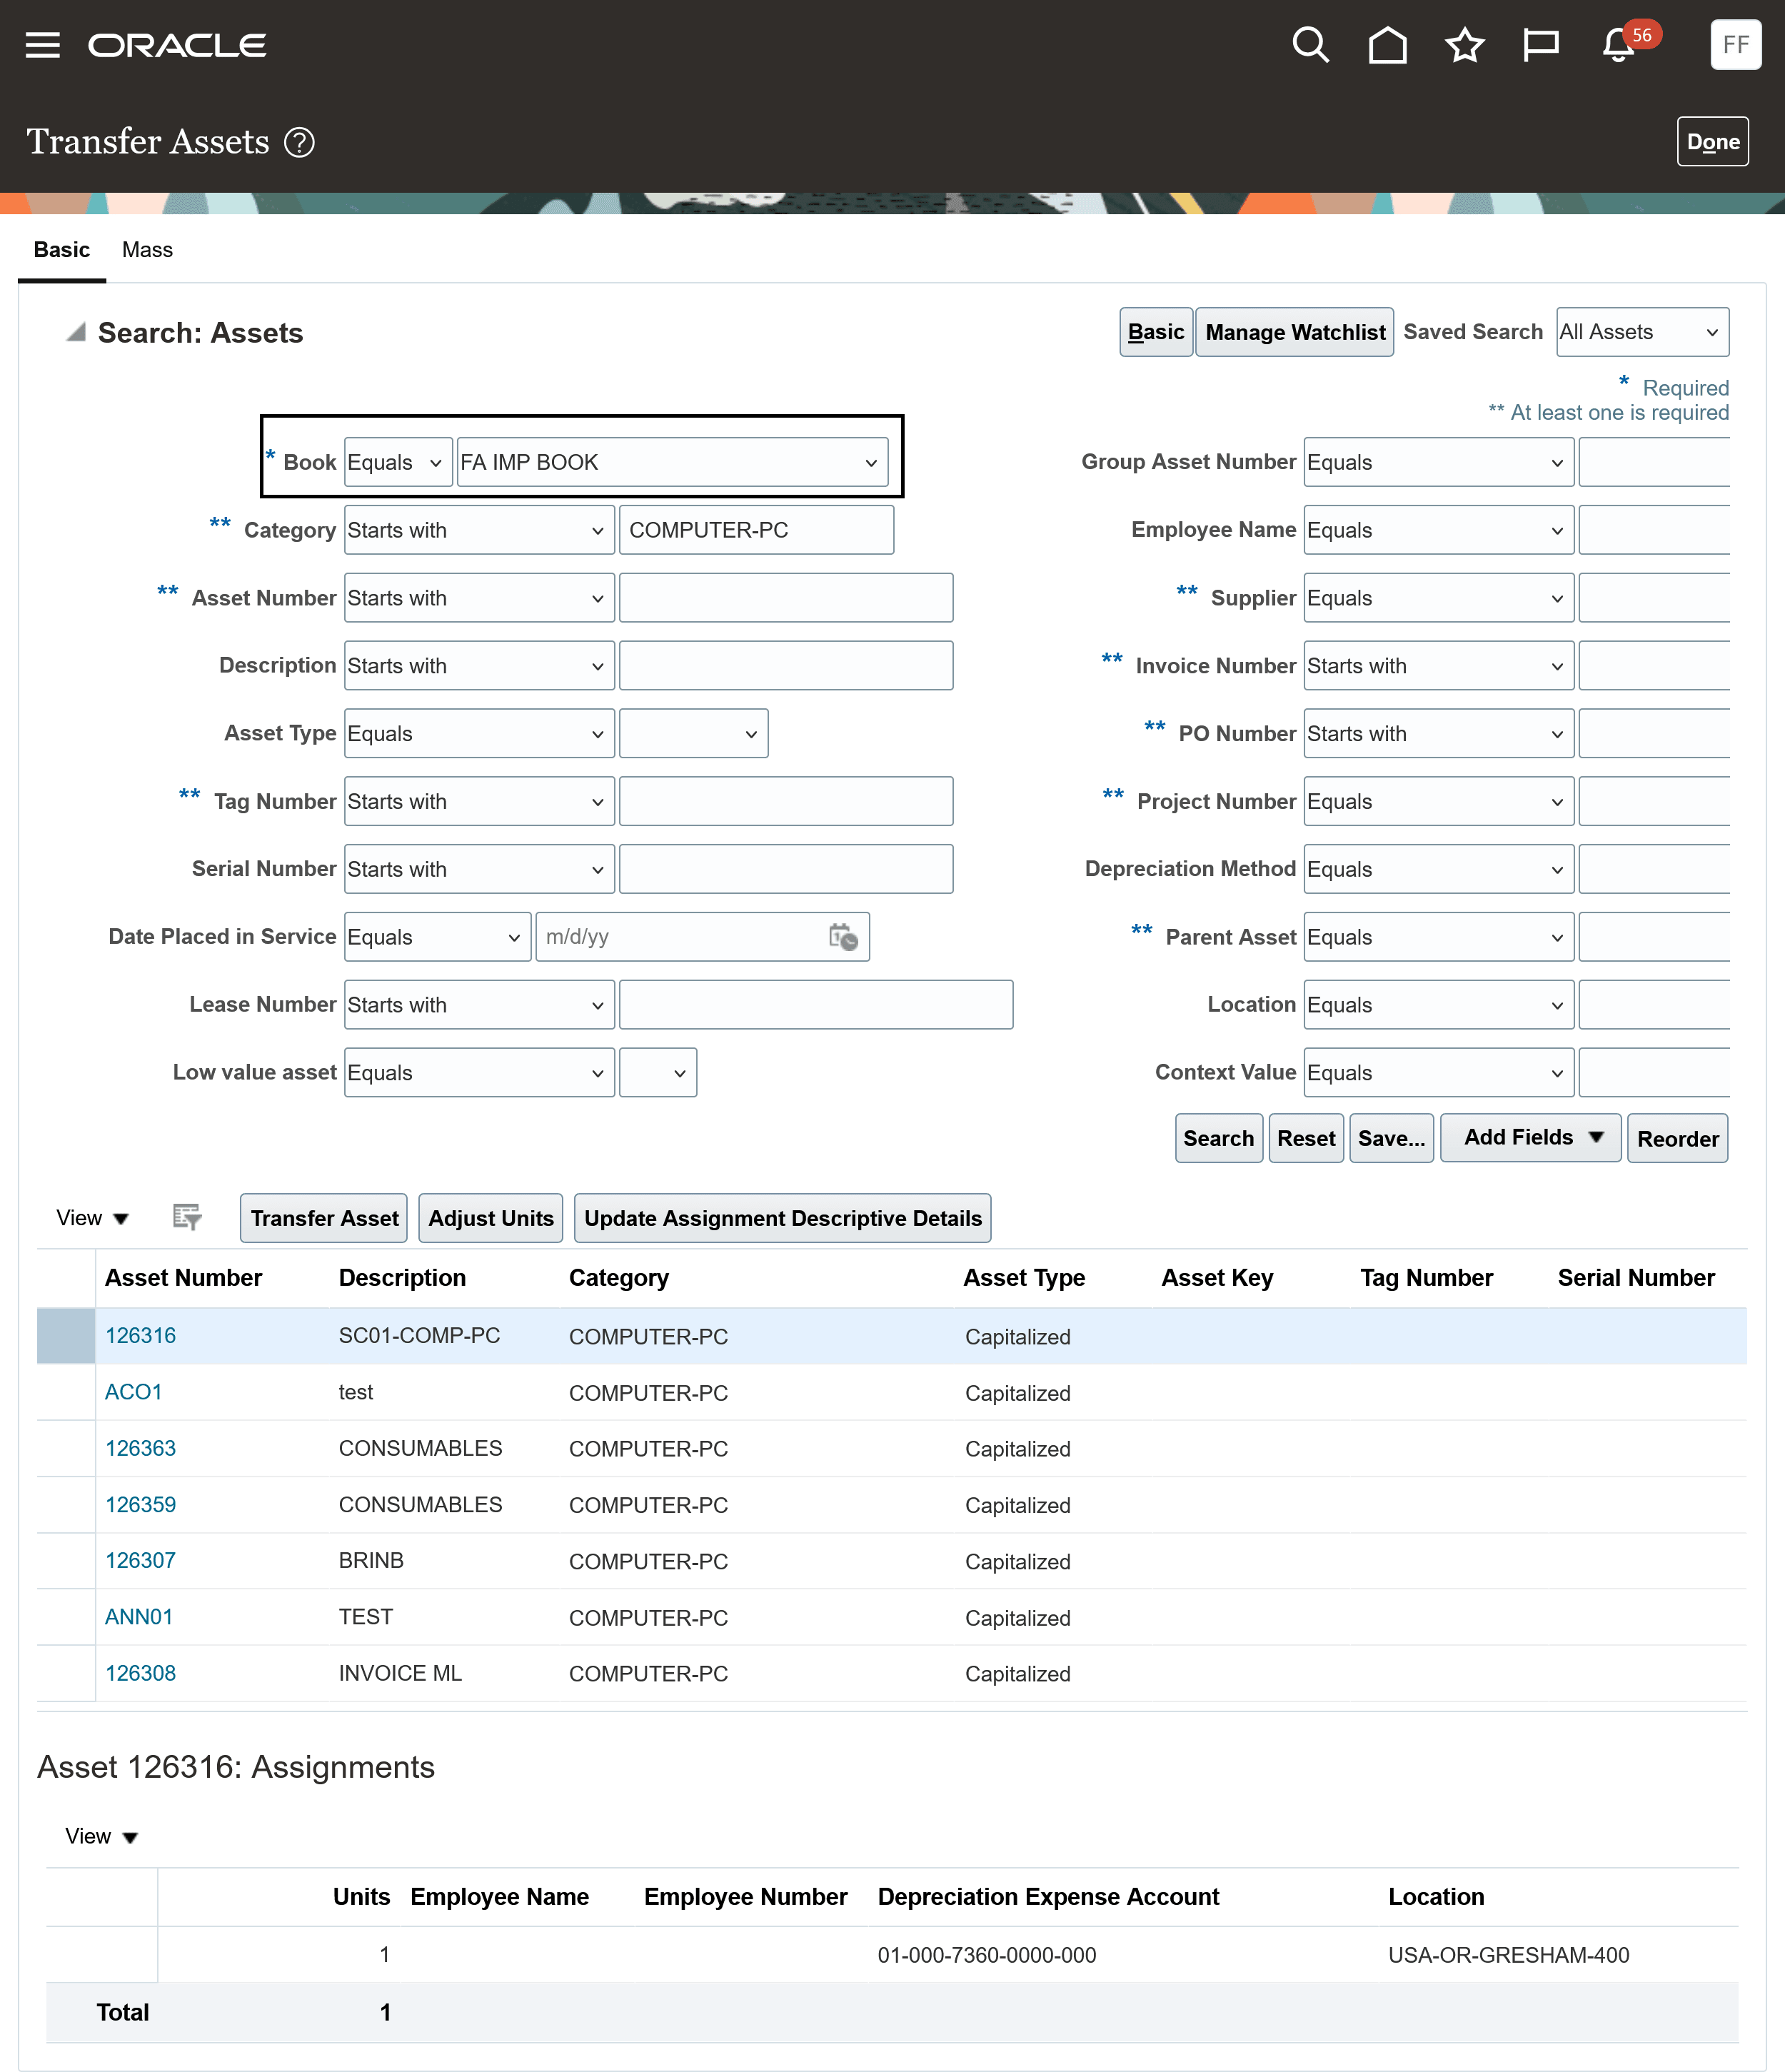Open help icon beside Transfer Assets title
This screenshot has height=2072, width=1785.
[x=299, y=142]
